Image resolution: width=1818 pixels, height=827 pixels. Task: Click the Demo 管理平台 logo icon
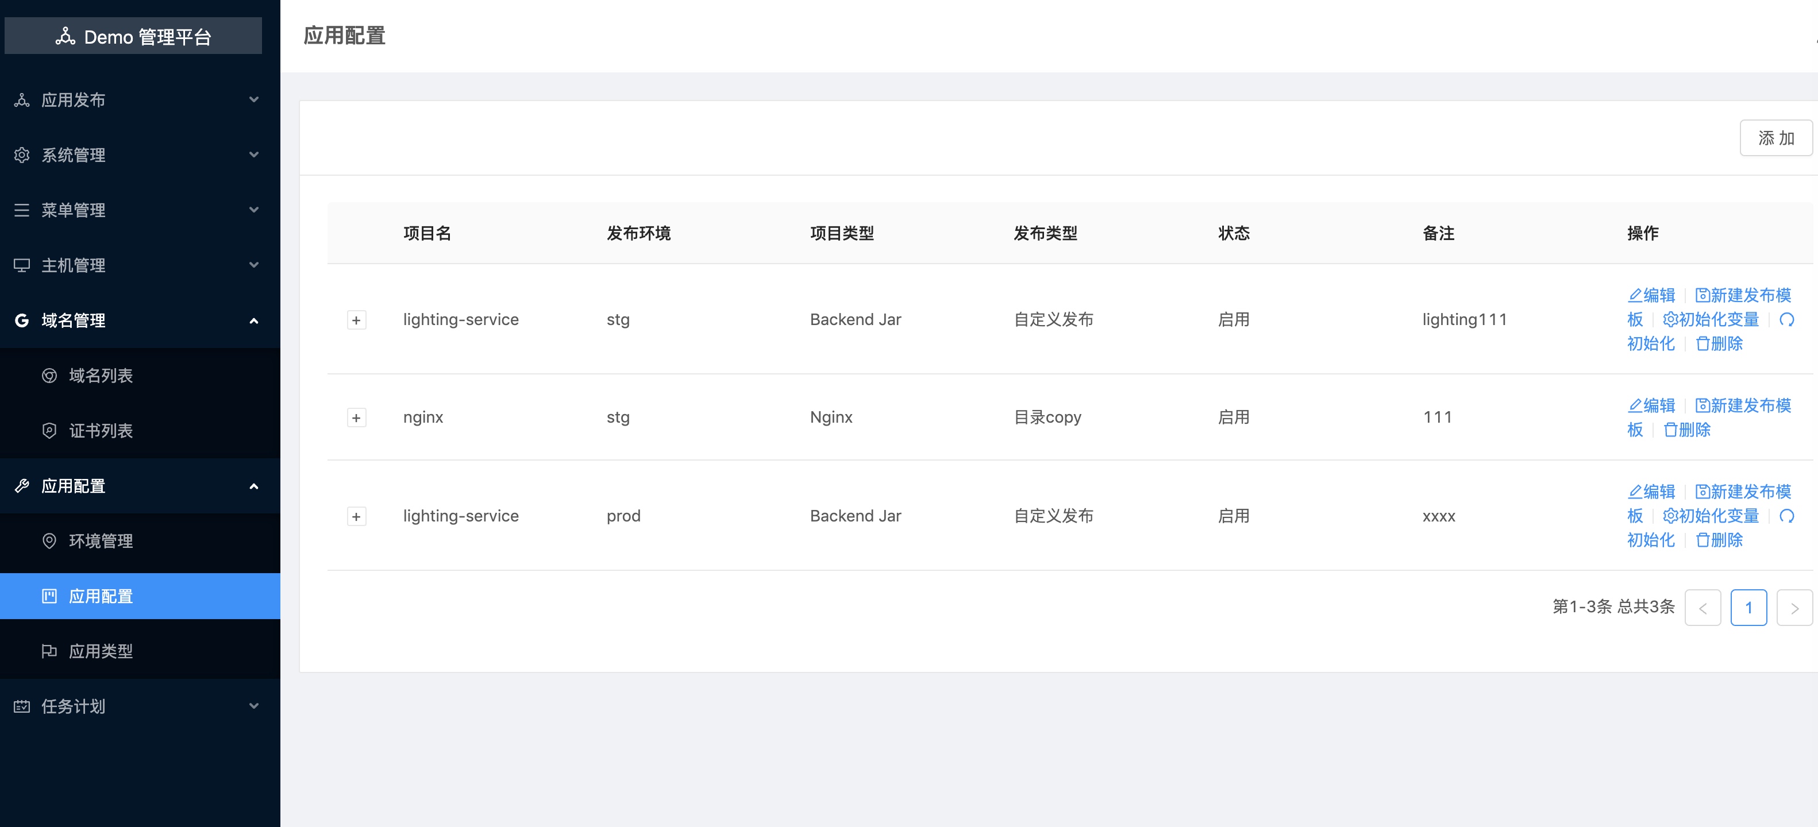(65, 36)
